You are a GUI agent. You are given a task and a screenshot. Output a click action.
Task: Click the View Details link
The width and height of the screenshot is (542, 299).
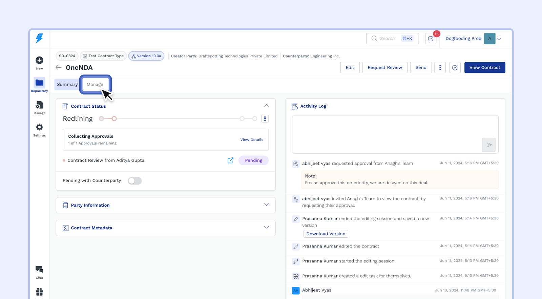click(252, 140)
